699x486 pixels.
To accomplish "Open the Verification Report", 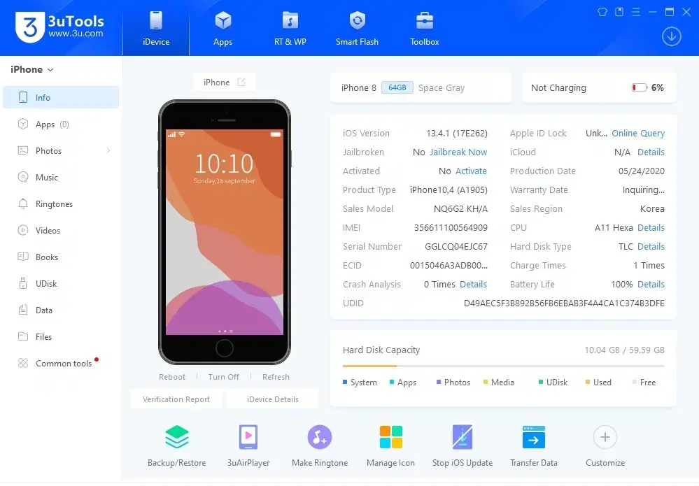I will click(176, 399).
